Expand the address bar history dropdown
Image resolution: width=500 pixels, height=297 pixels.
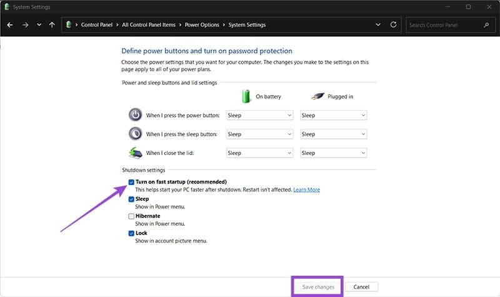pos(378,25)
